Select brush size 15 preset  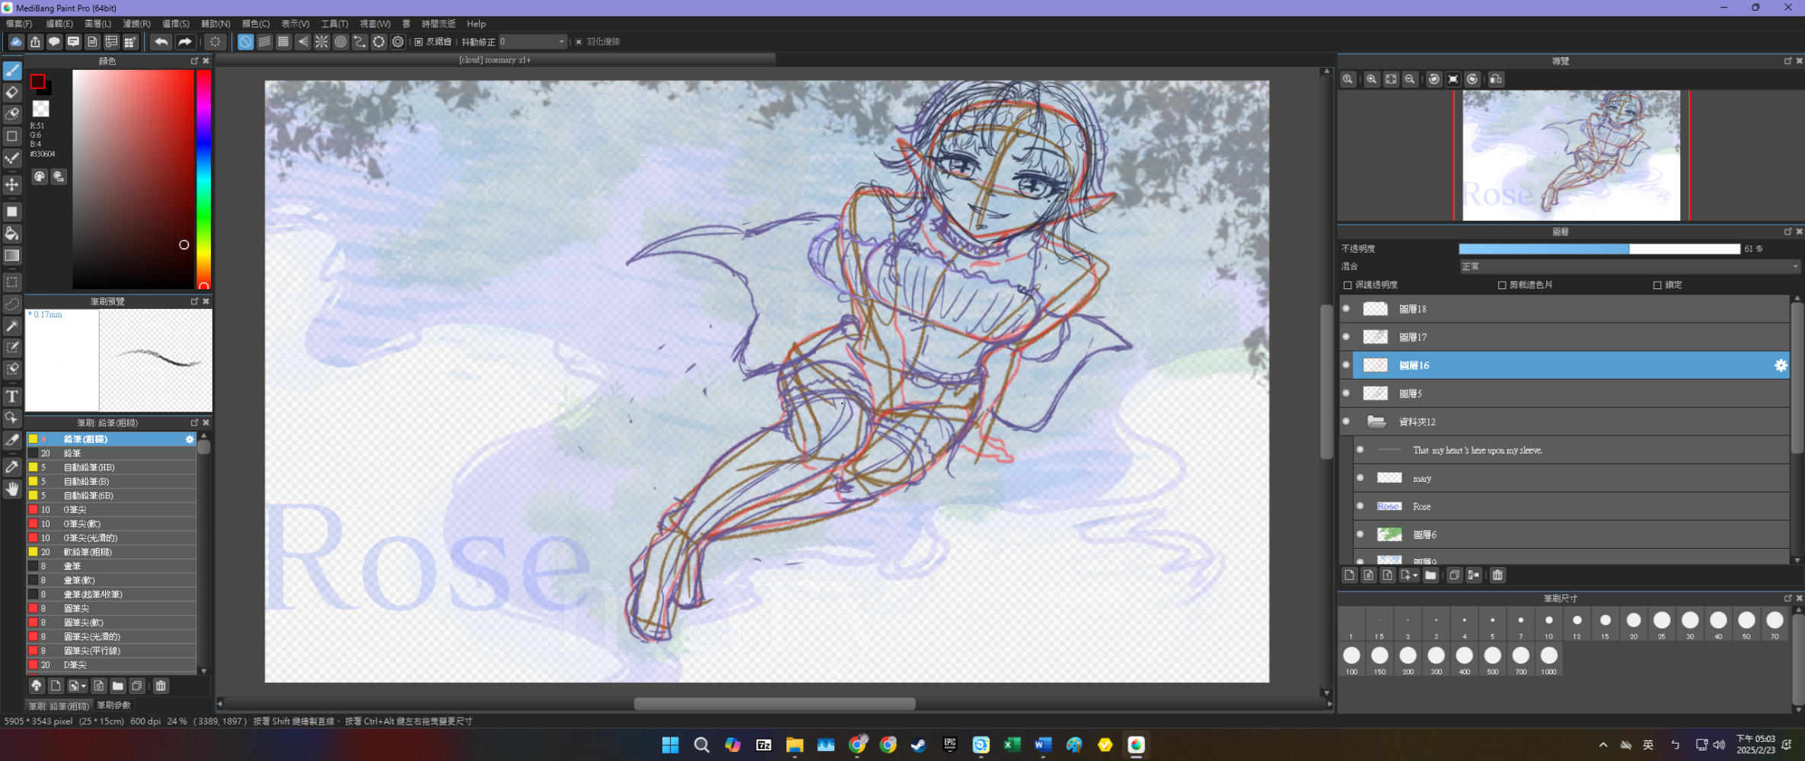pyautogui.click(x=1605, y=624)
